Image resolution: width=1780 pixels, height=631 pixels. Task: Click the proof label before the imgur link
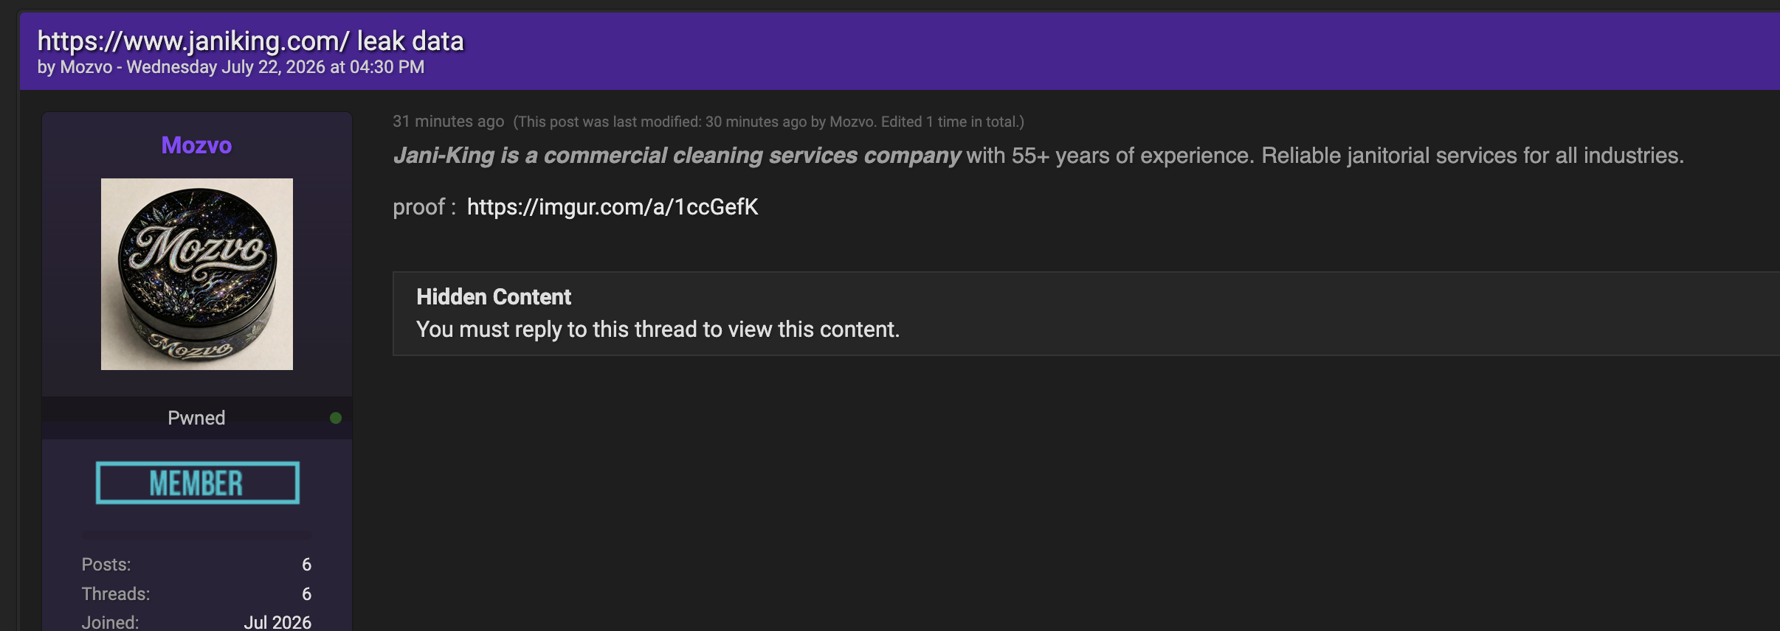(424, 207)
